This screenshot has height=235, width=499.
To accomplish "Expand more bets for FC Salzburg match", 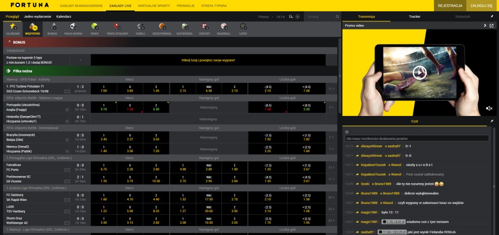I will [331, 197].
